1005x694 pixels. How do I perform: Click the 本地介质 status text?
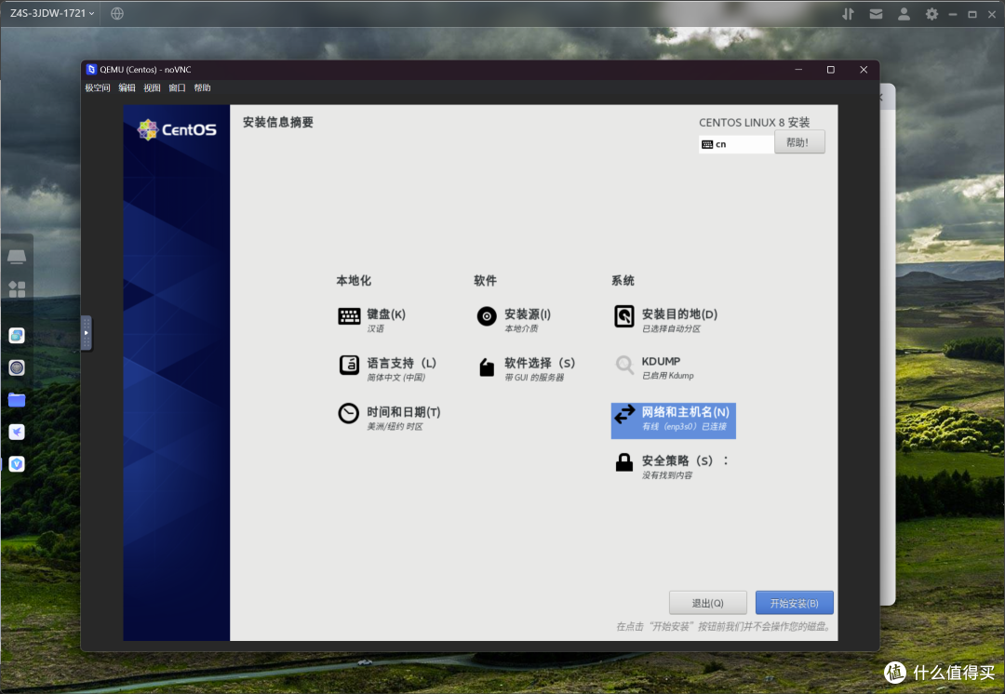pos(521,328)
